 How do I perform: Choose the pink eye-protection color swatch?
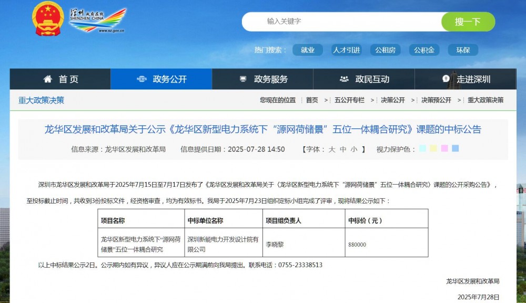444,149
